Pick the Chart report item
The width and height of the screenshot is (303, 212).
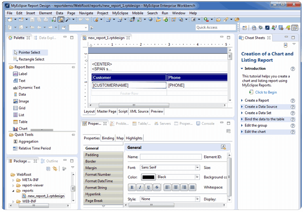coord(23,128)
